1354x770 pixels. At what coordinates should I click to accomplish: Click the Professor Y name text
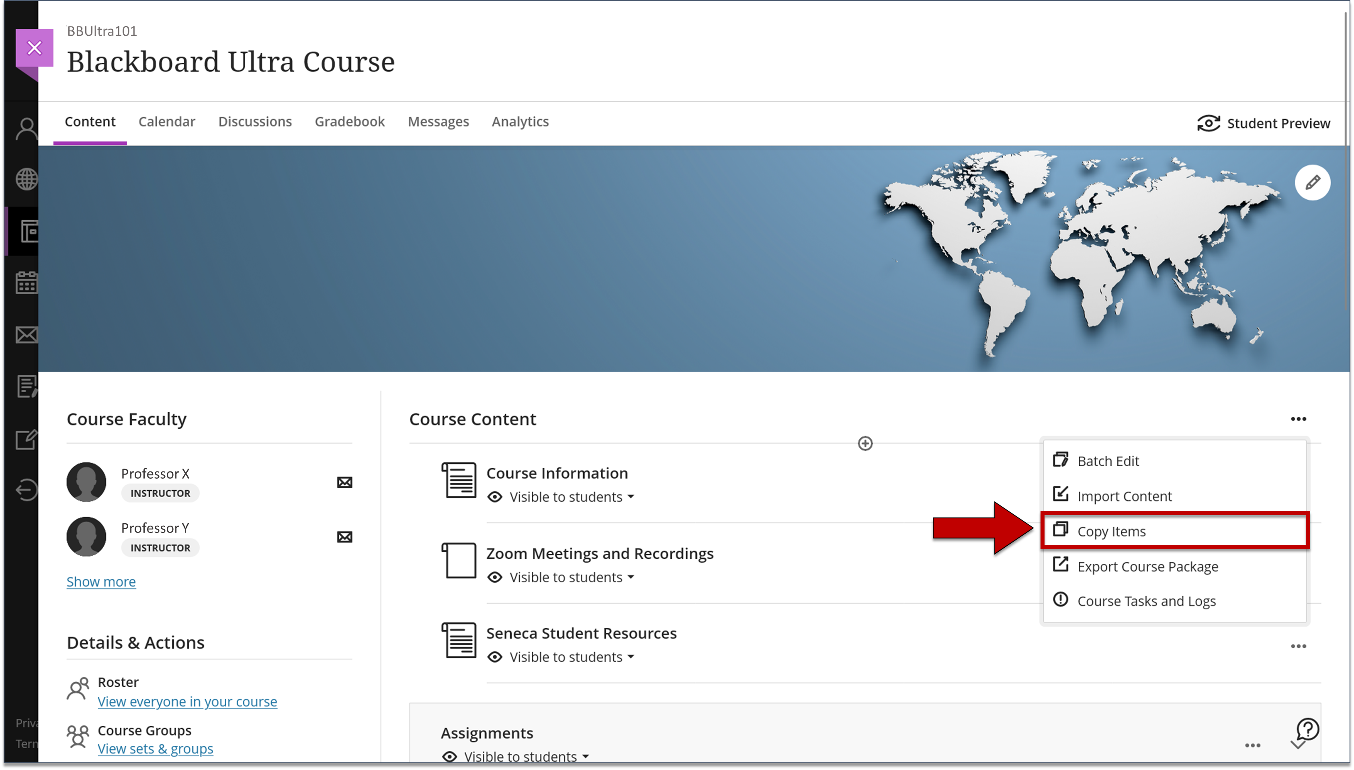click(x=155, y=528)
